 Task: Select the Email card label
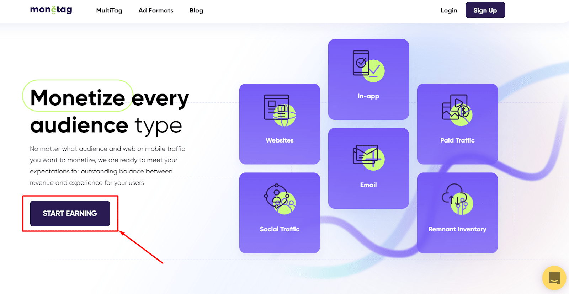(x=368, y=185)
